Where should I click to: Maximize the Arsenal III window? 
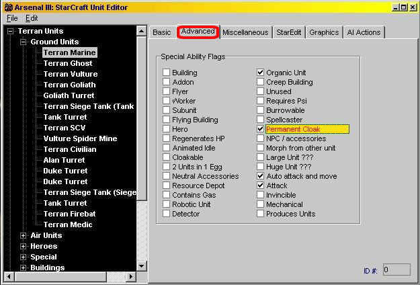403,7
